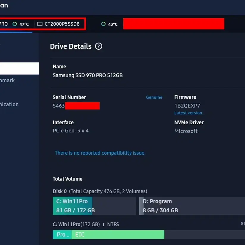
Task: Click the no reported compatibility issue message
Action: [100, 153]
